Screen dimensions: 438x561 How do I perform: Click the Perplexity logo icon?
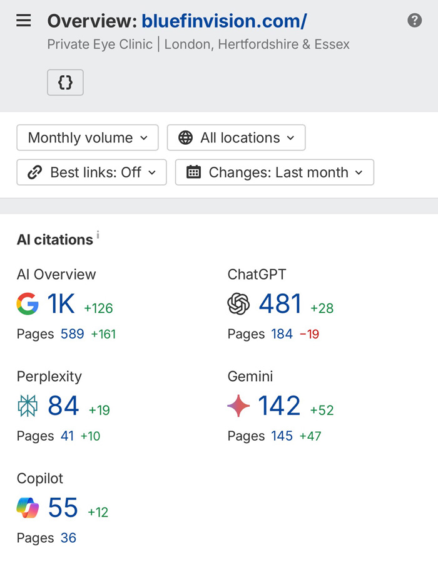(x=28, y=406)
